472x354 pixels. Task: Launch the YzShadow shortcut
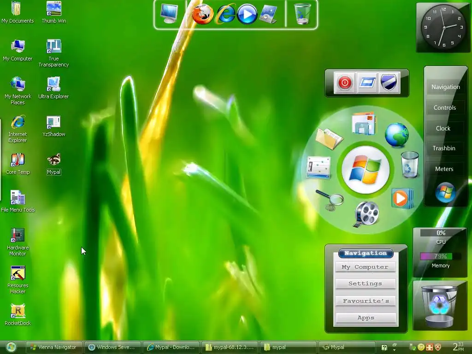[x=53, y=126]
